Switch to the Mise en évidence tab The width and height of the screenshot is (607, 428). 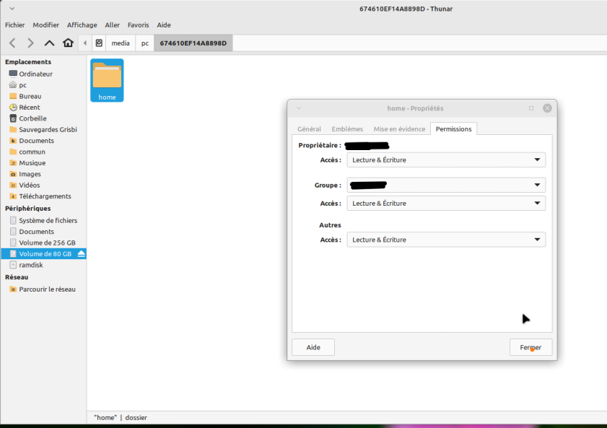pyautogui.click(x=399, y=129)
